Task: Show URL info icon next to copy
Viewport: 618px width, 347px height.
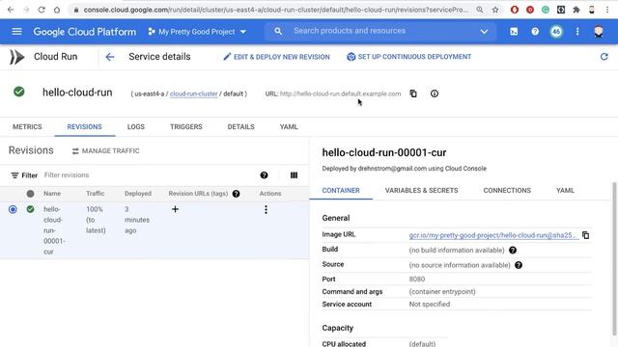Action: click(435, 93)
